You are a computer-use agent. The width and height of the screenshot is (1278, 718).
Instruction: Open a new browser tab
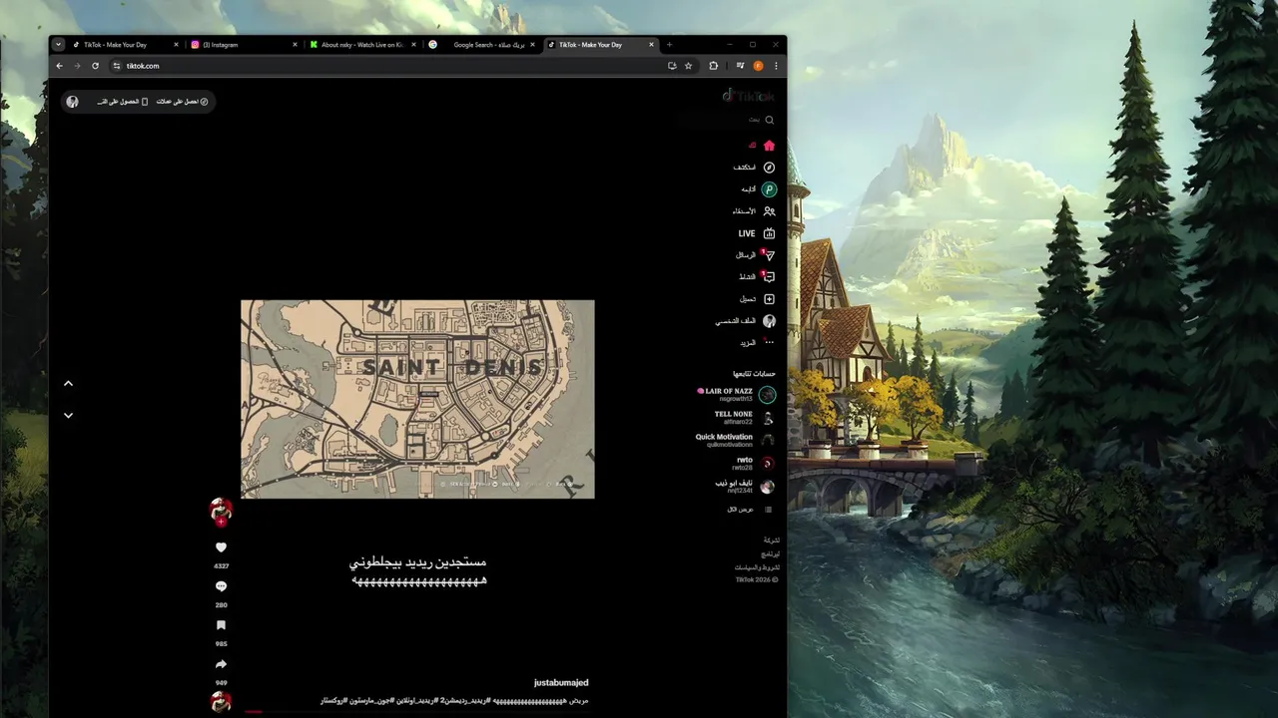click(669, 45)
